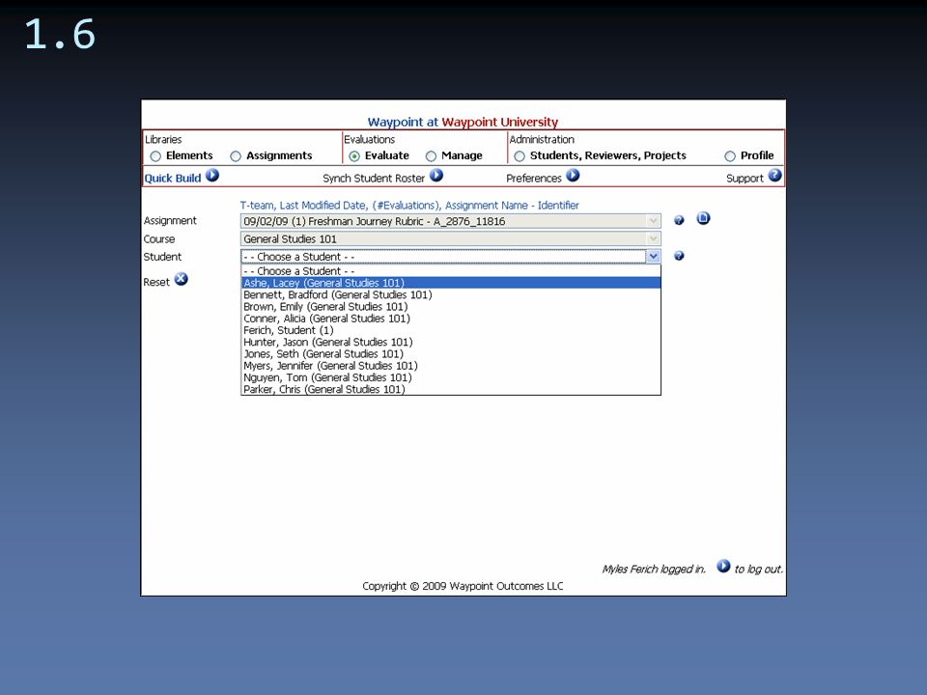
Task: Select the Profile radio button
Action: tap(730, 156)
